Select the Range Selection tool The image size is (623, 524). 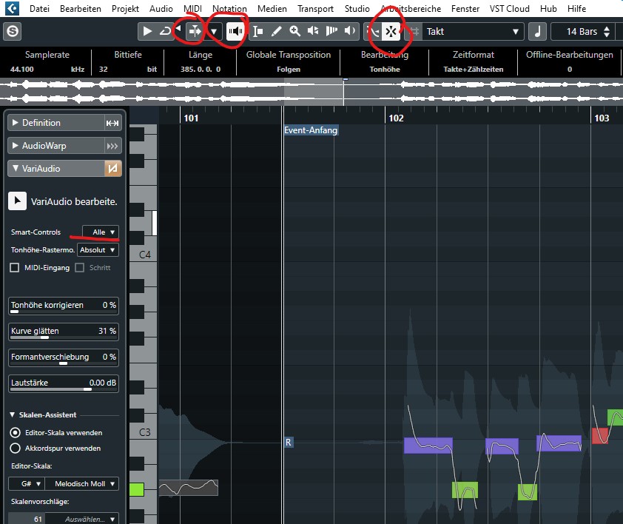[x=258, y=31]
